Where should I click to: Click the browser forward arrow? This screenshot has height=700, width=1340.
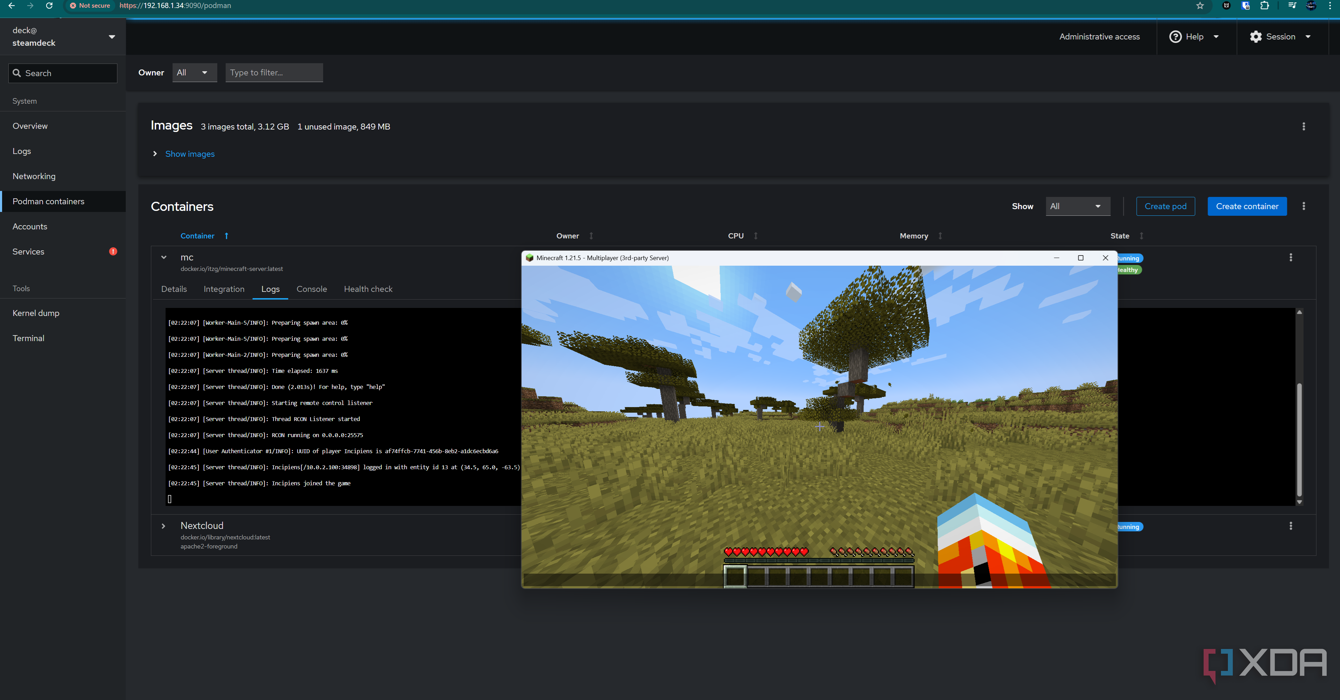point(30,6)
